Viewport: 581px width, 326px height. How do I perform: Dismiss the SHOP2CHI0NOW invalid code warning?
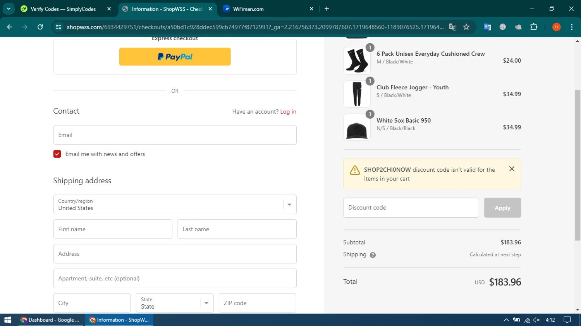pyautogui.click(x=512, y=169)
